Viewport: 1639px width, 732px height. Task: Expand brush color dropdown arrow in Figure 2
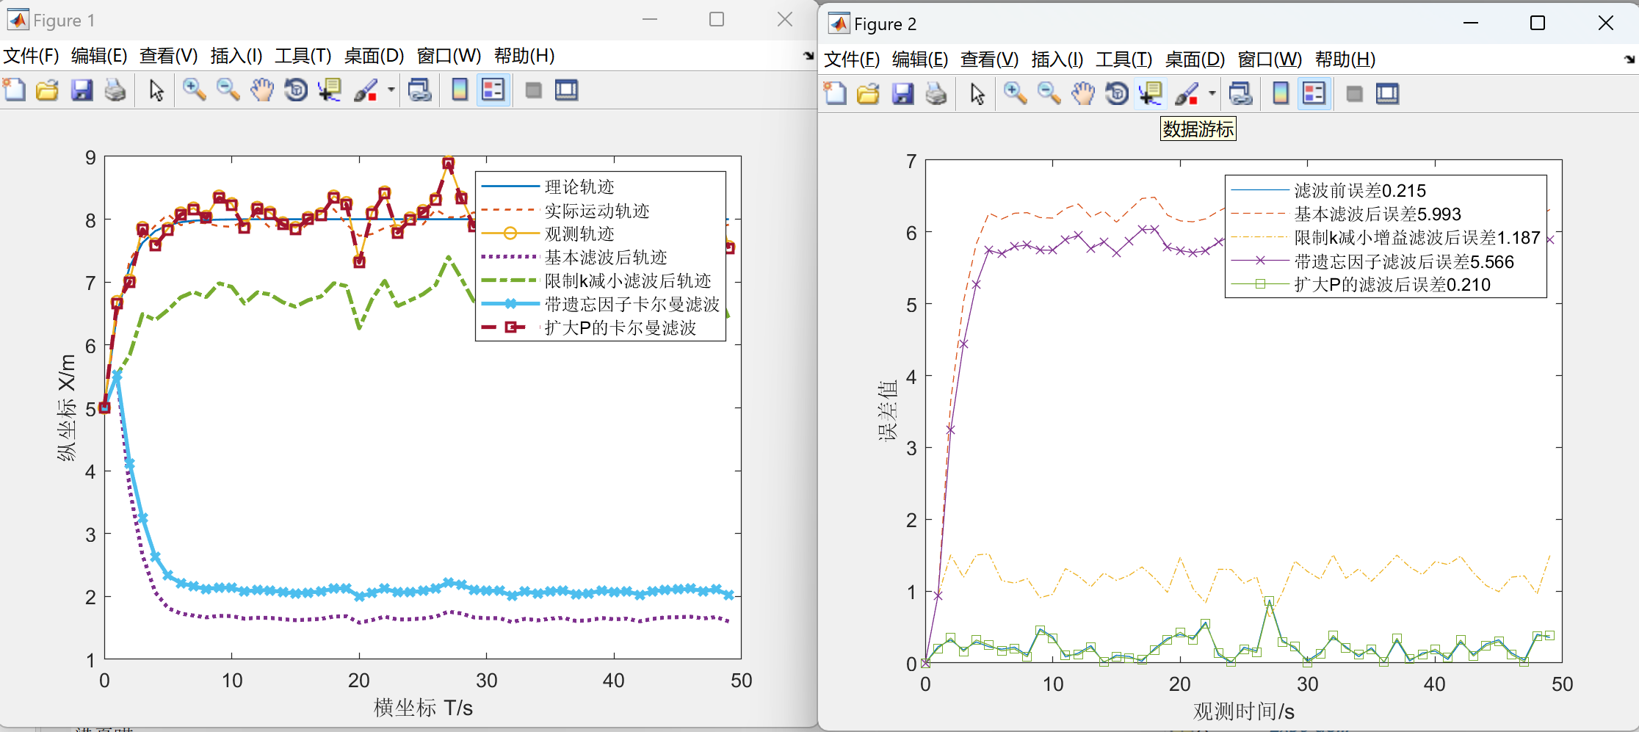(x=1212, y=94)
